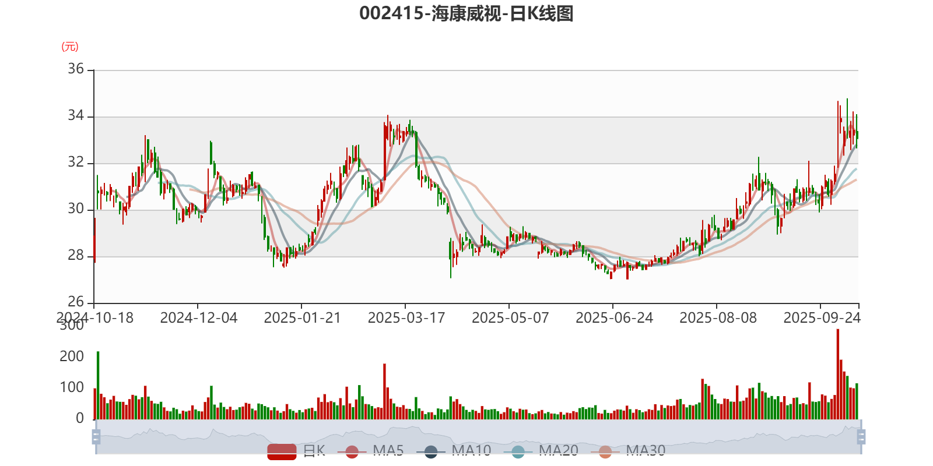Click the 200 volume axis label

[x=72, y=356]
